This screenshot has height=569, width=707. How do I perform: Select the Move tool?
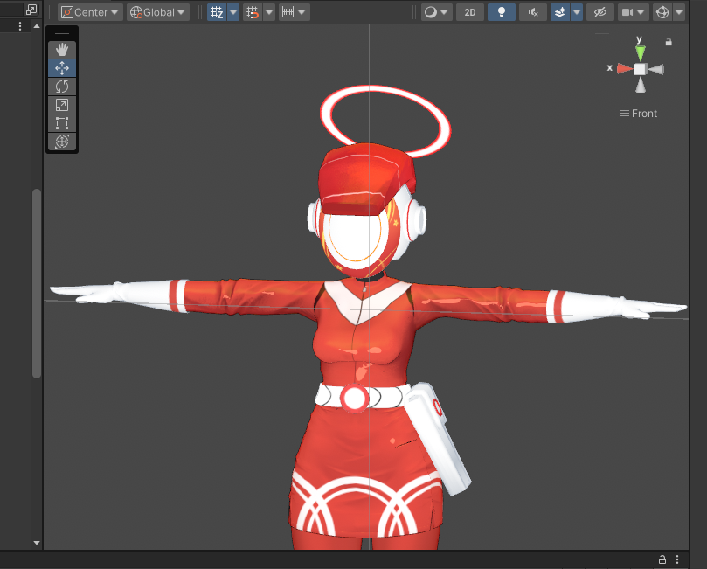pos(62,68)
